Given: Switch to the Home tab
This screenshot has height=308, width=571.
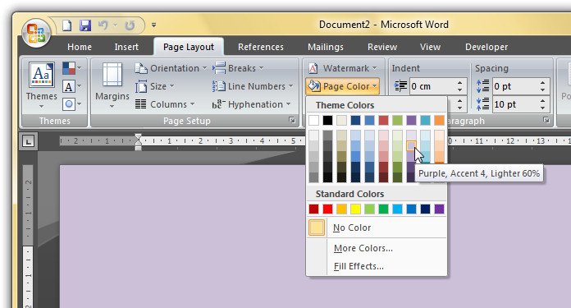Looking at the screenshot, I should [80, 47].
